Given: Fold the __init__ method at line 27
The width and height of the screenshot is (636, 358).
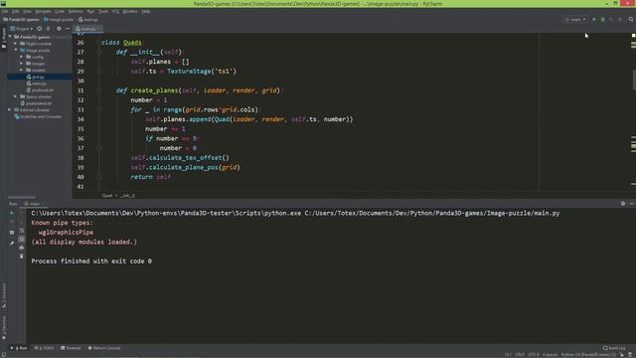Looking at the screenshot, I should click(99, 52).
